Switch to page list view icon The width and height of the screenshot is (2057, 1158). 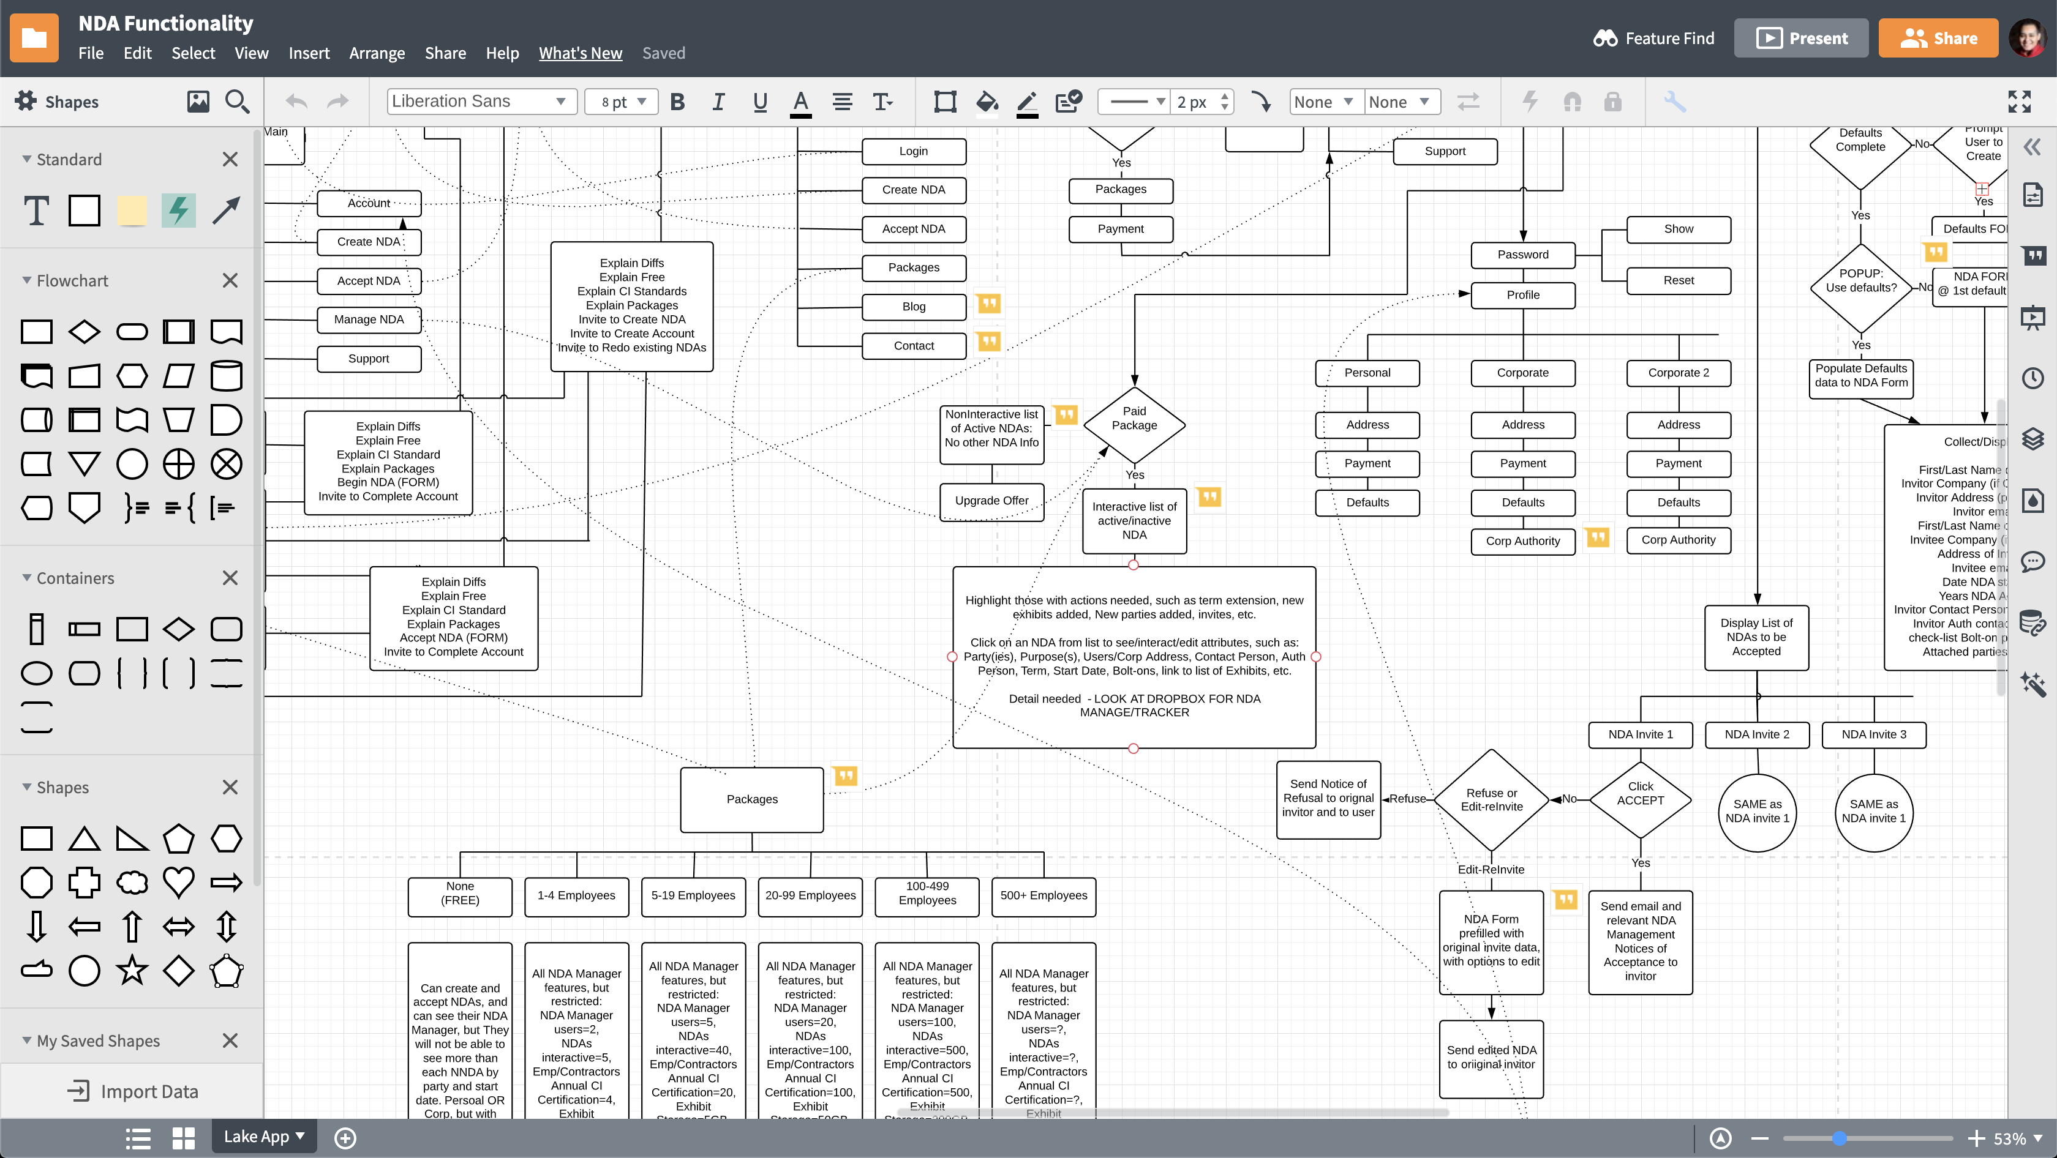pyautogui.click(x=138, y=1138)
